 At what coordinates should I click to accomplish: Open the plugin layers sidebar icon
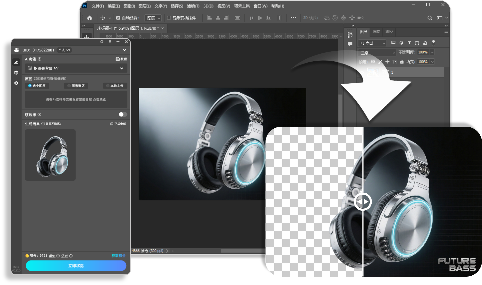(16, 73)
